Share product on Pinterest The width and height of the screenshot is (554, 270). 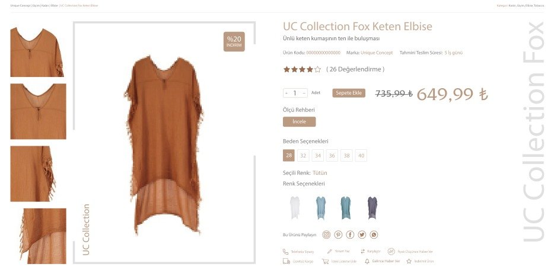click(338, 234)
